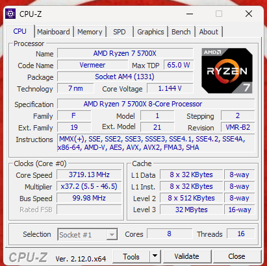Open the Tools dropdown arrow
Viewport: 267px width, 266px height.
tap(155, 256)
